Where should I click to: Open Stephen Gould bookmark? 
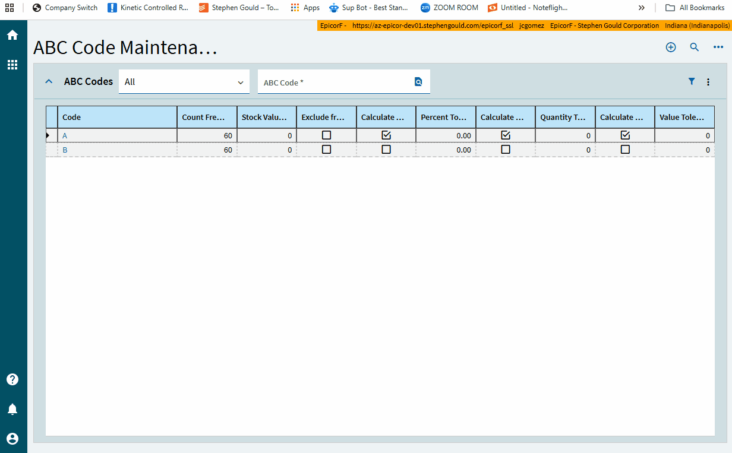[239, 8]
